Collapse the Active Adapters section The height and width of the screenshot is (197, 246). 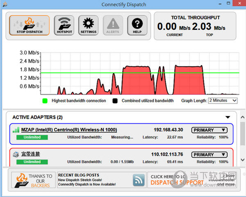point(228,117)
